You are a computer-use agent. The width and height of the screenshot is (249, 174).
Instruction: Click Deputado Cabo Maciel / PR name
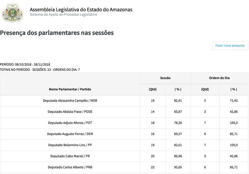(70, 156)
